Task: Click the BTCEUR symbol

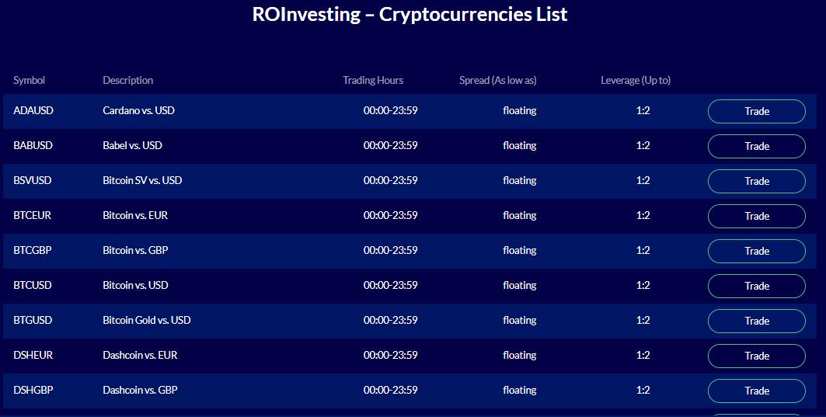Action: pos(32,215)
